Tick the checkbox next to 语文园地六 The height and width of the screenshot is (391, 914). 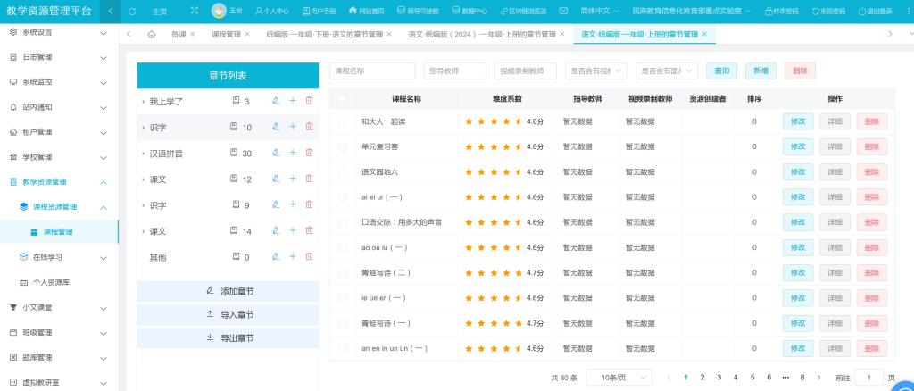[343, 171]
